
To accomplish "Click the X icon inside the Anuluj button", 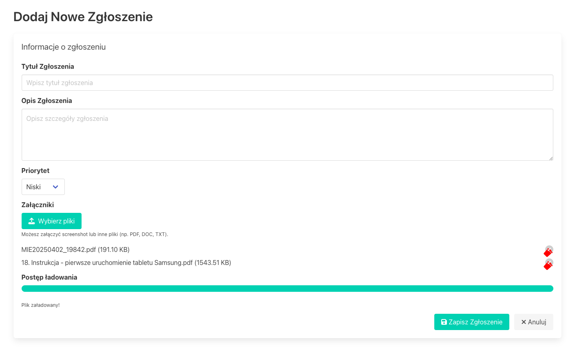I will pyautogui.click(x=523, y=322).
